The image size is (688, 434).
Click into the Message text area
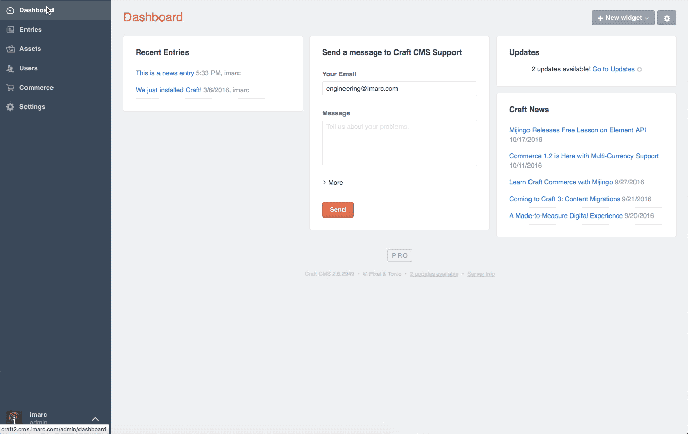click(400, 143)
